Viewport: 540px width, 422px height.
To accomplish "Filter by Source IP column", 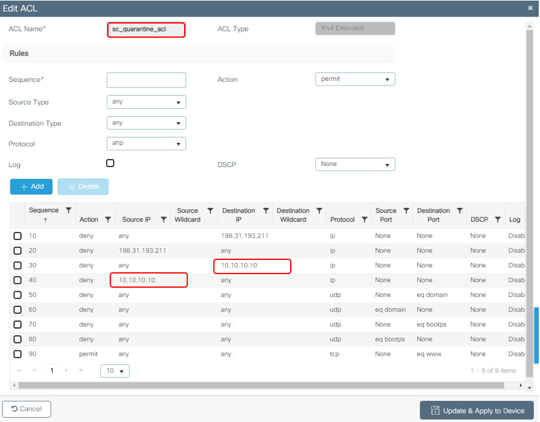I will tap(164, 220).
